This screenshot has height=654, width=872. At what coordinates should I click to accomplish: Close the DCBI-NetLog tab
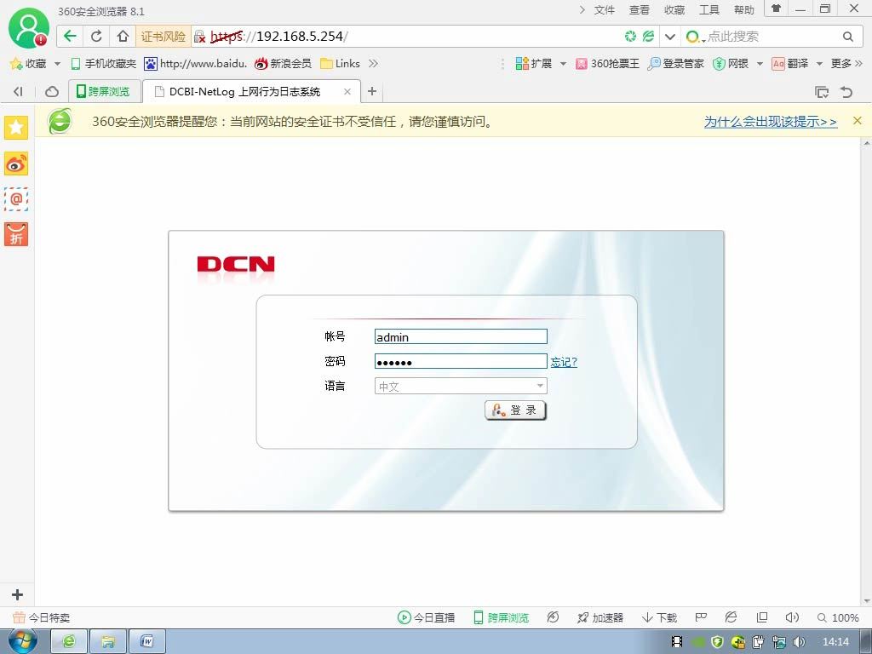click(x=347, y=92)
